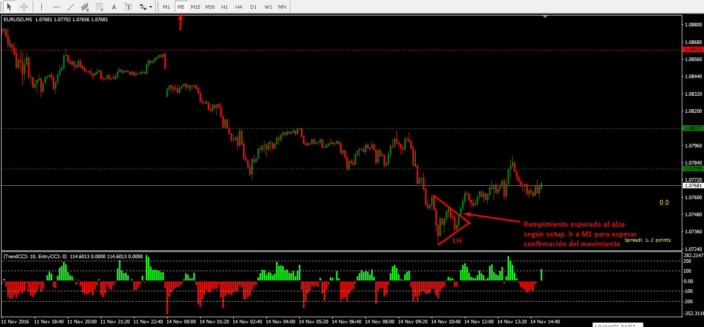This screenshot has height=327, width=704.
Task: Click the green 1.07795 price level label
Action: click(693, 168)
